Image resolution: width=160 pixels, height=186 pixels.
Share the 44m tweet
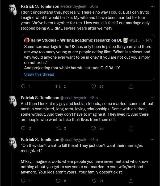(131, 181)
